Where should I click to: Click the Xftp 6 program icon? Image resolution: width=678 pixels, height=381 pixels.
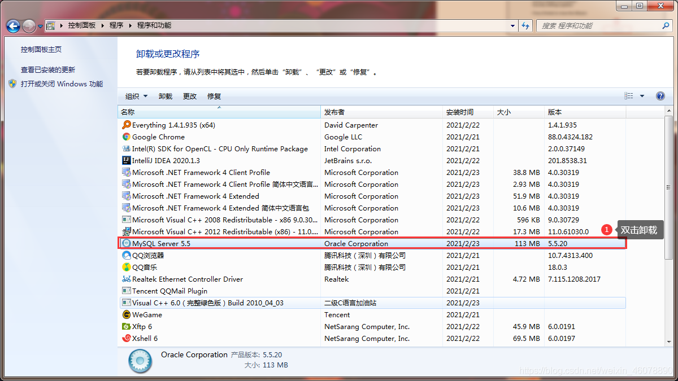coord(127,327)
